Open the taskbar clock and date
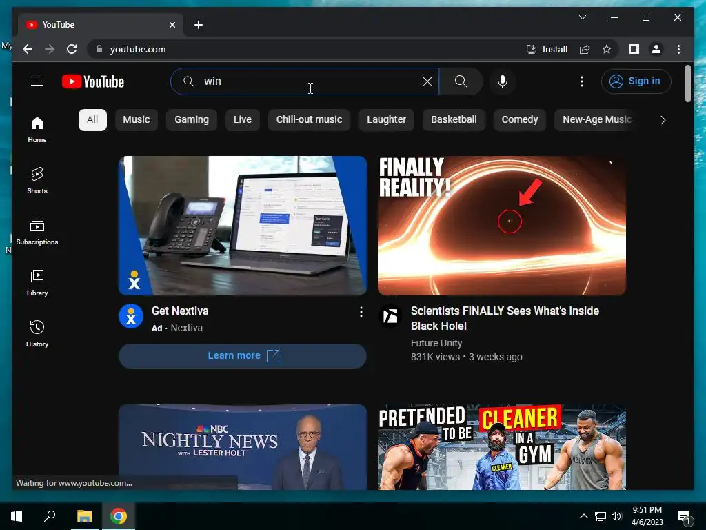The height and width of the screenshot is (530, 706). (647, 516)
